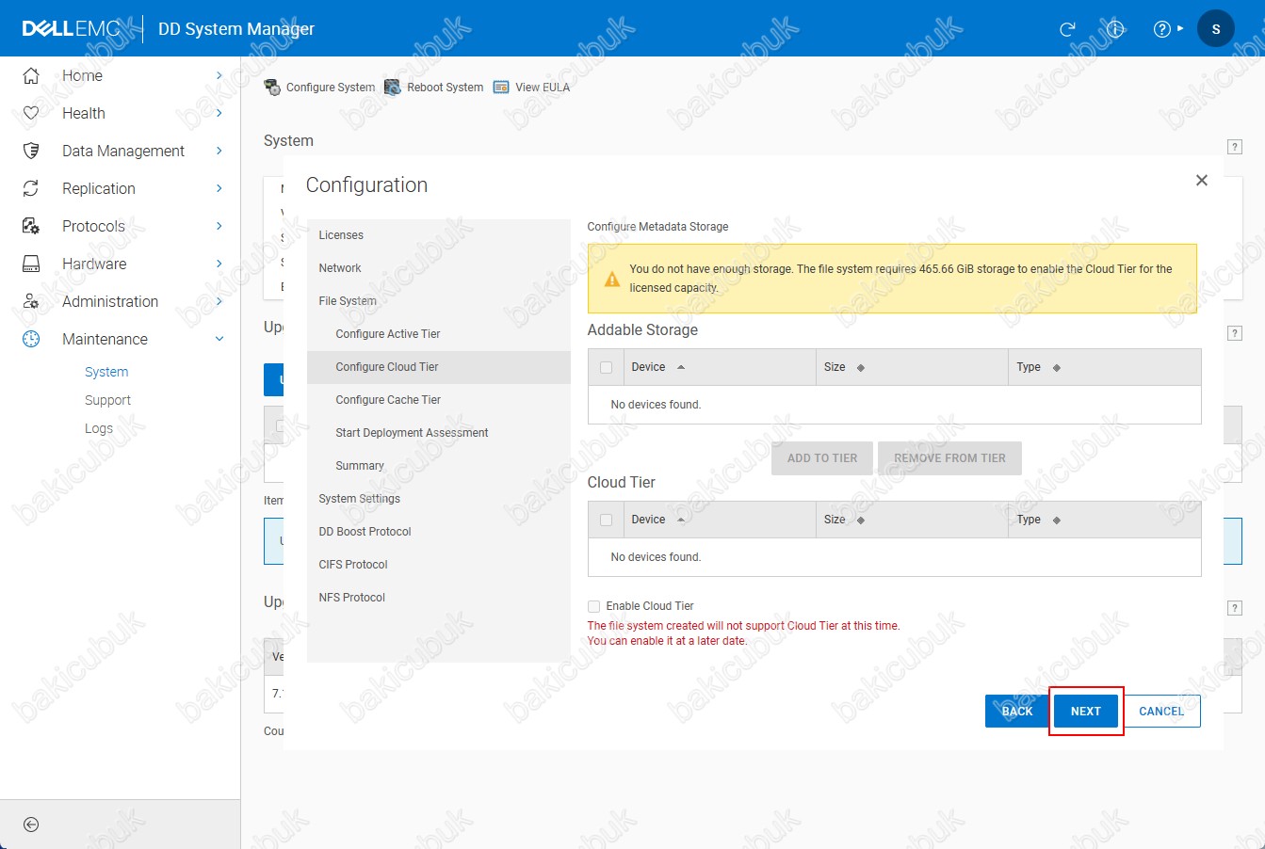Select Configure Cache Tier step
The image size is (1265, 849).
(439, 400)
